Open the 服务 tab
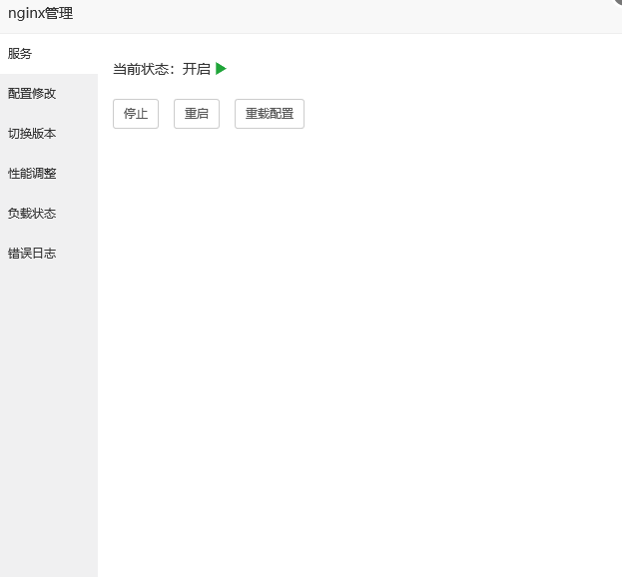This screenshot has width=622, height=577. [x=49, y=54]
